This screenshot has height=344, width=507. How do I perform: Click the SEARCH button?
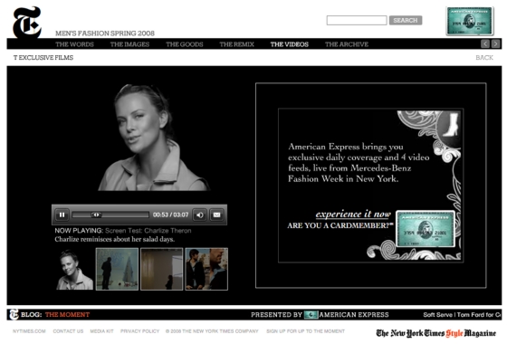coord(406,20)
